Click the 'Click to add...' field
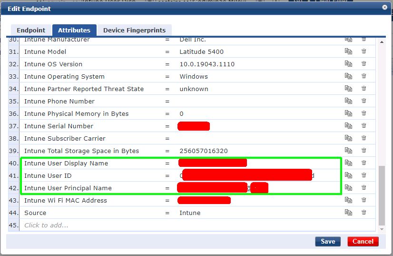 point(46,225)
